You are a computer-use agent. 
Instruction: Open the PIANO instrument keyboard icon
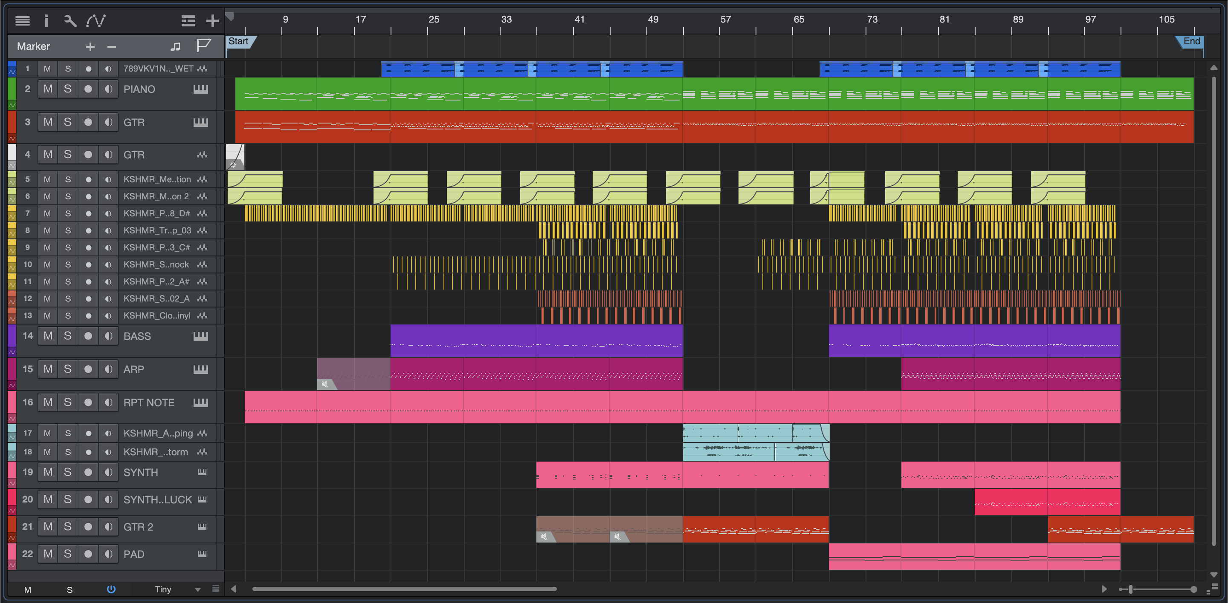[201, 89]
